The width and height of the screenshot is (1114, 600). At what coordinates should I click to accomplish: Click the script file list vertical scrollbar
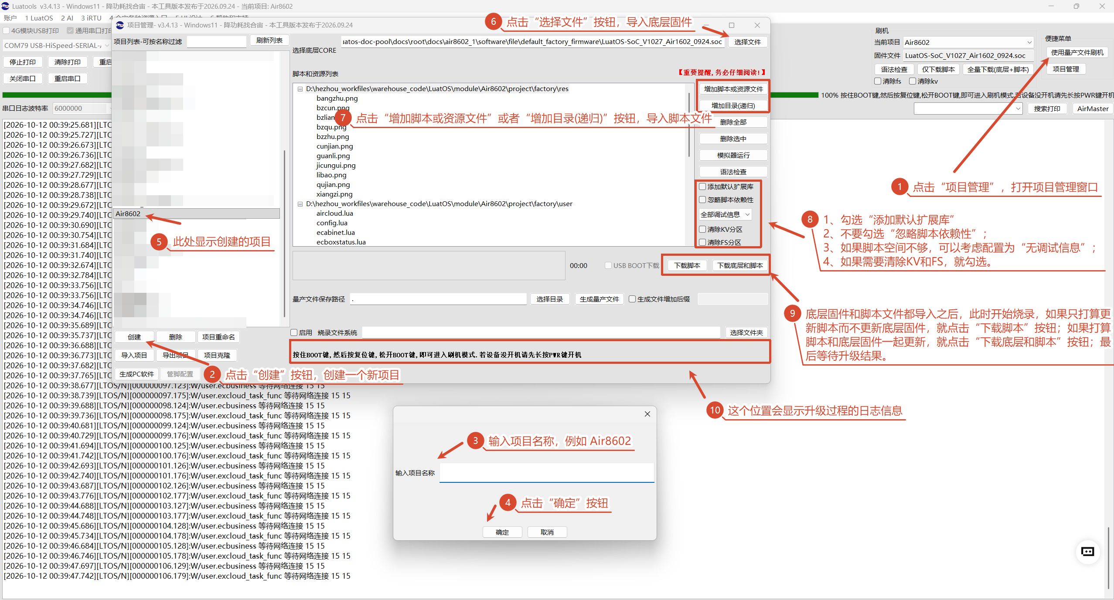[x=689, y=126]
